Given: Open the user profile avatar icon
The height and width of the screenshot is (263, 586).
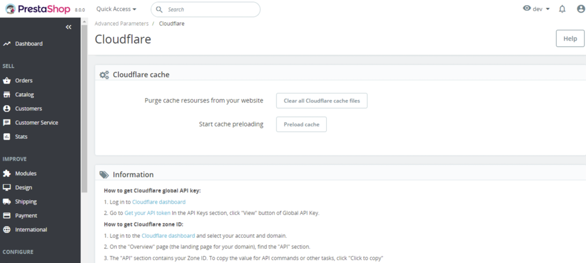Looking at the screenshot, I should coord(581,9).
